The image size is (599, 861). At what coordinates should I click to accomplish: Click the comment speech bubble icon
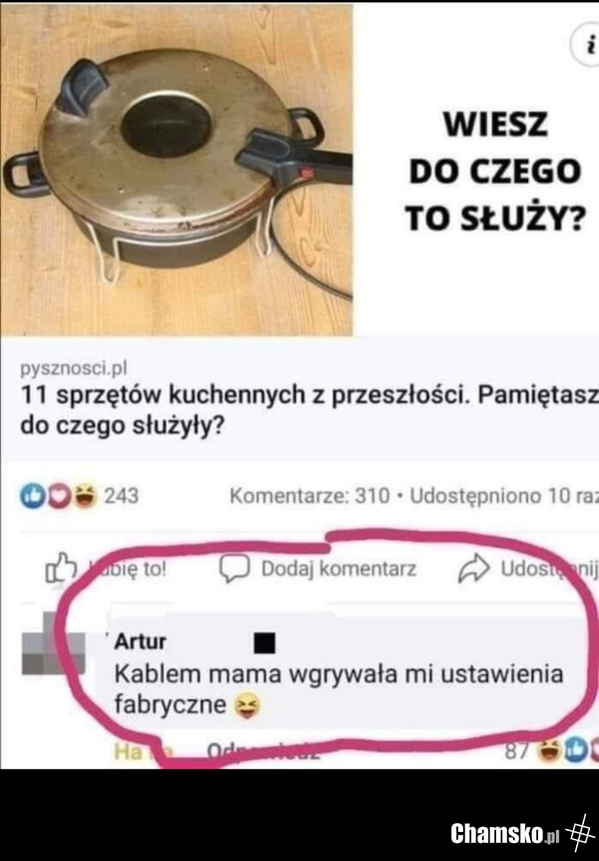coord(235,567)
